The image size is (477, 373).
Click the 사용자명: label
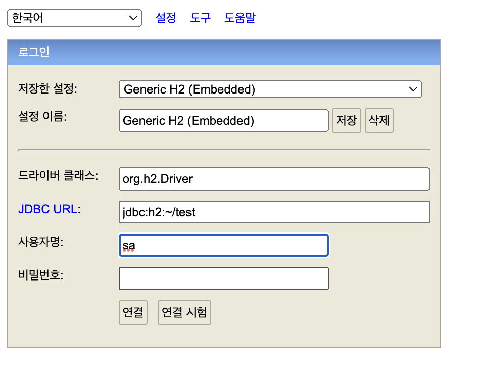pos(41,242)
